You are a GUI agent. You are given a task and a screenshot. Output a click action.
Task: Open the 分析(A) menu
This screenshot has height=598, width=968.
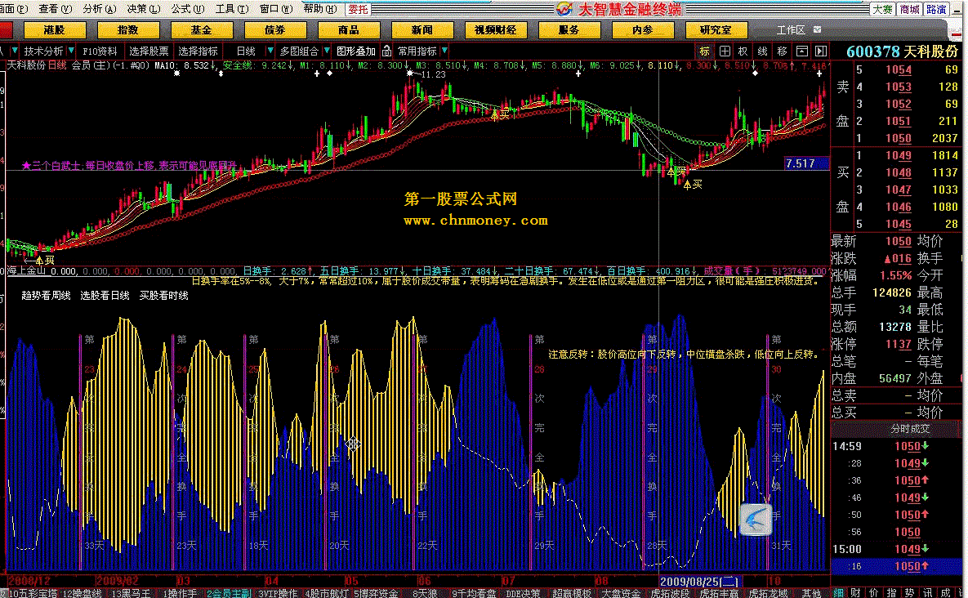(100, 9)
